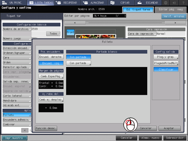This screenshot has height=141, width=188.
Task: Open Dirección encuad. setting
Action: coord(17,48)
